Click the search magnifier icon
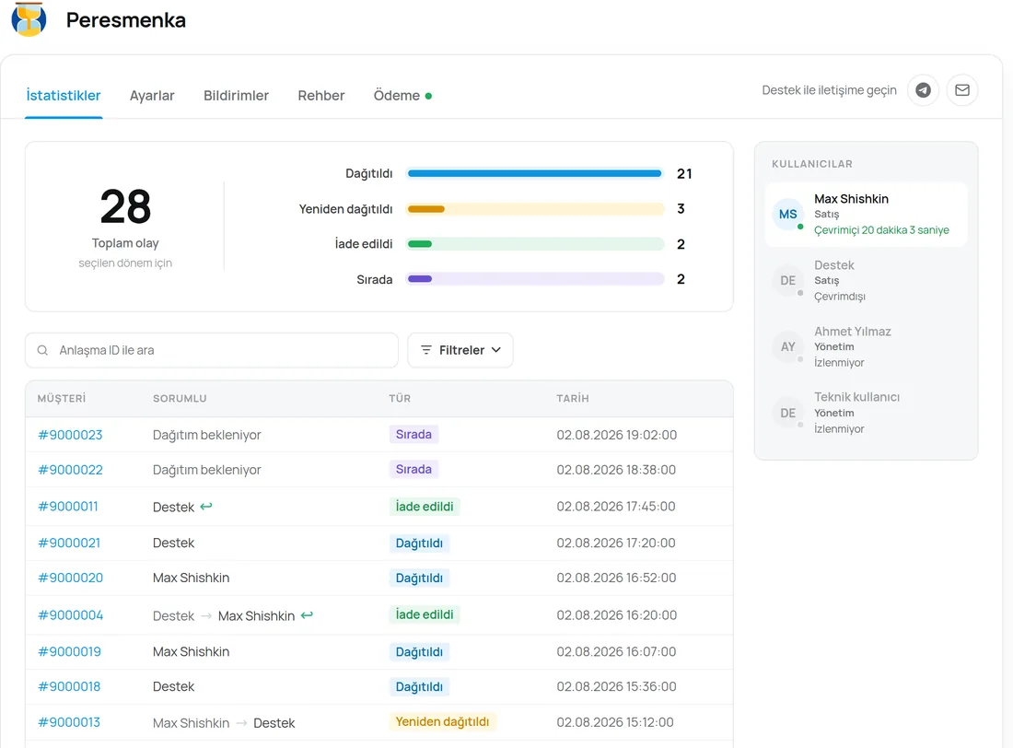Image resolution: width=1013 pixels, height=748 pixels. (42, 350)
